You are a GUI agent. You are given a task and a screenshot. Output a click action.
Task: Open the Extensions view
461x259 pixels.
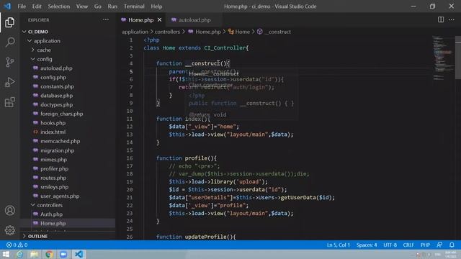[x=9, y=102]
